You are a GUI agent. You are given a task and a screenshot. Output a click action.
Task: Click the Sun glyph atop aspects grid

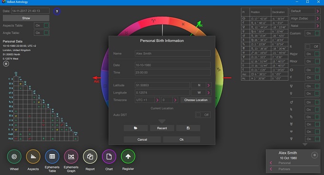pyautogui.click(x=16, y=73)
